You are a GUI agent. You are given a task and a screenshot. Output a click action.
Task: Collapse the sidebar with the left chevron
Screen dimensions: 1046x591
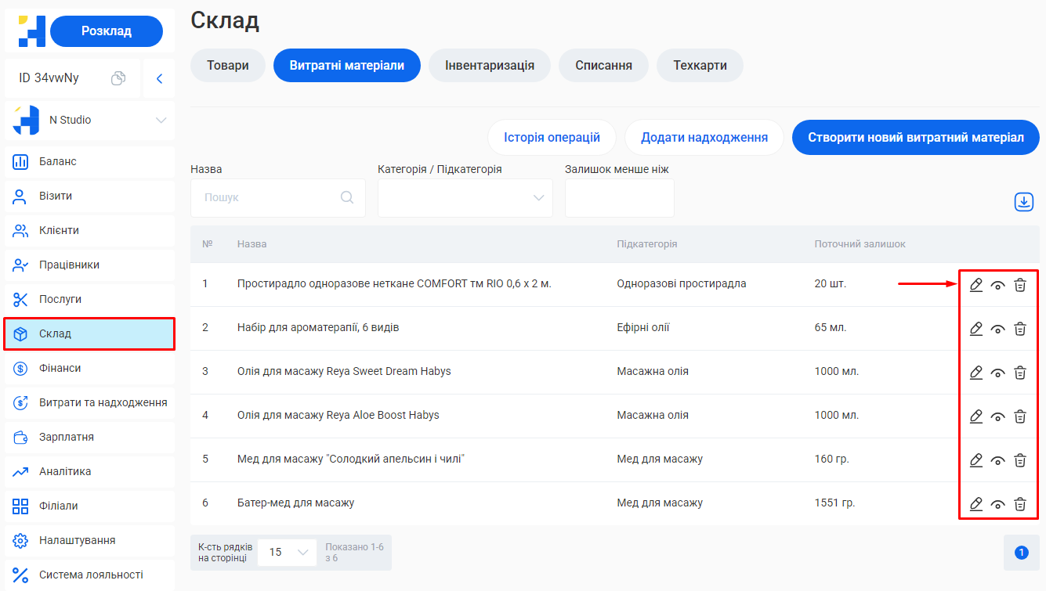pos(159,78)
